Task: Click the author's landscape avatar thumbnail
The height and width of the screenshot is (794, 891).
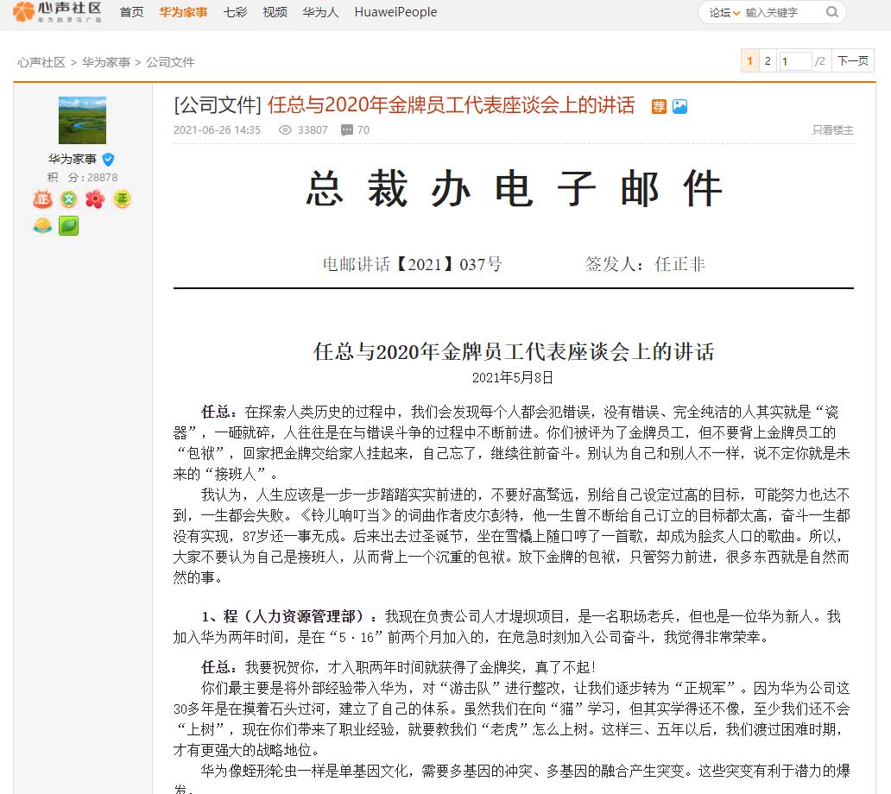Action: click(x=82, y=120)
